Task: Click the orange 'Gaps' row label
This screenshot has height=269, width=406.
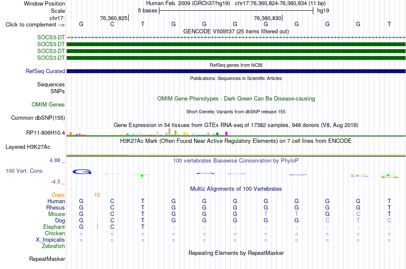Action: 58,195
